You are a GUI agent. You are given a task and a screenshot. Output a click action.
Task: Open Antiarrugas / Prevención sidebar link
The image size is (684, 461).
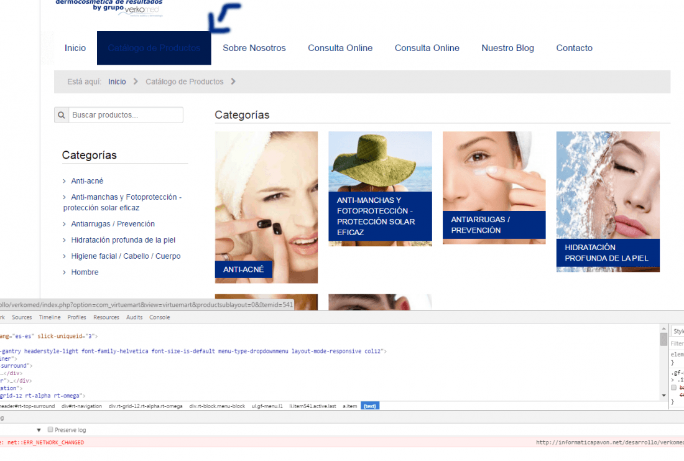pos(113,224)
